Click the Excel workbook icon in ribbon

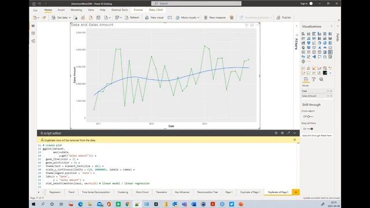(x=75, y=18)
